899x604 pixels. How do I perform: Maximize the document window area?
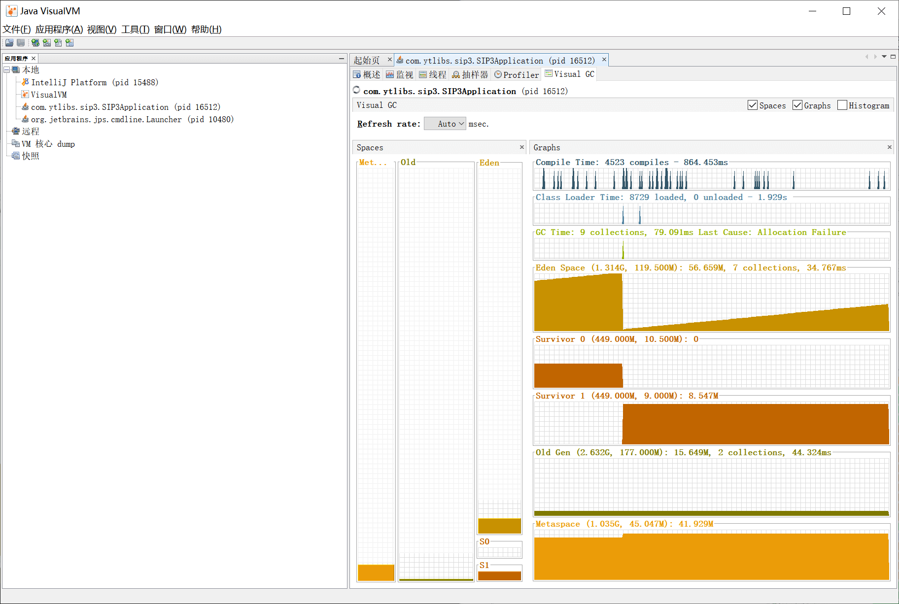(x=893, y=57)
